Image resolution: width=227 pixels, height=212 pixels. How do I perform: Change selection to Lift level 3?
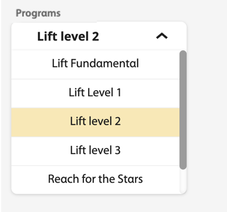[x=96, y=151]
